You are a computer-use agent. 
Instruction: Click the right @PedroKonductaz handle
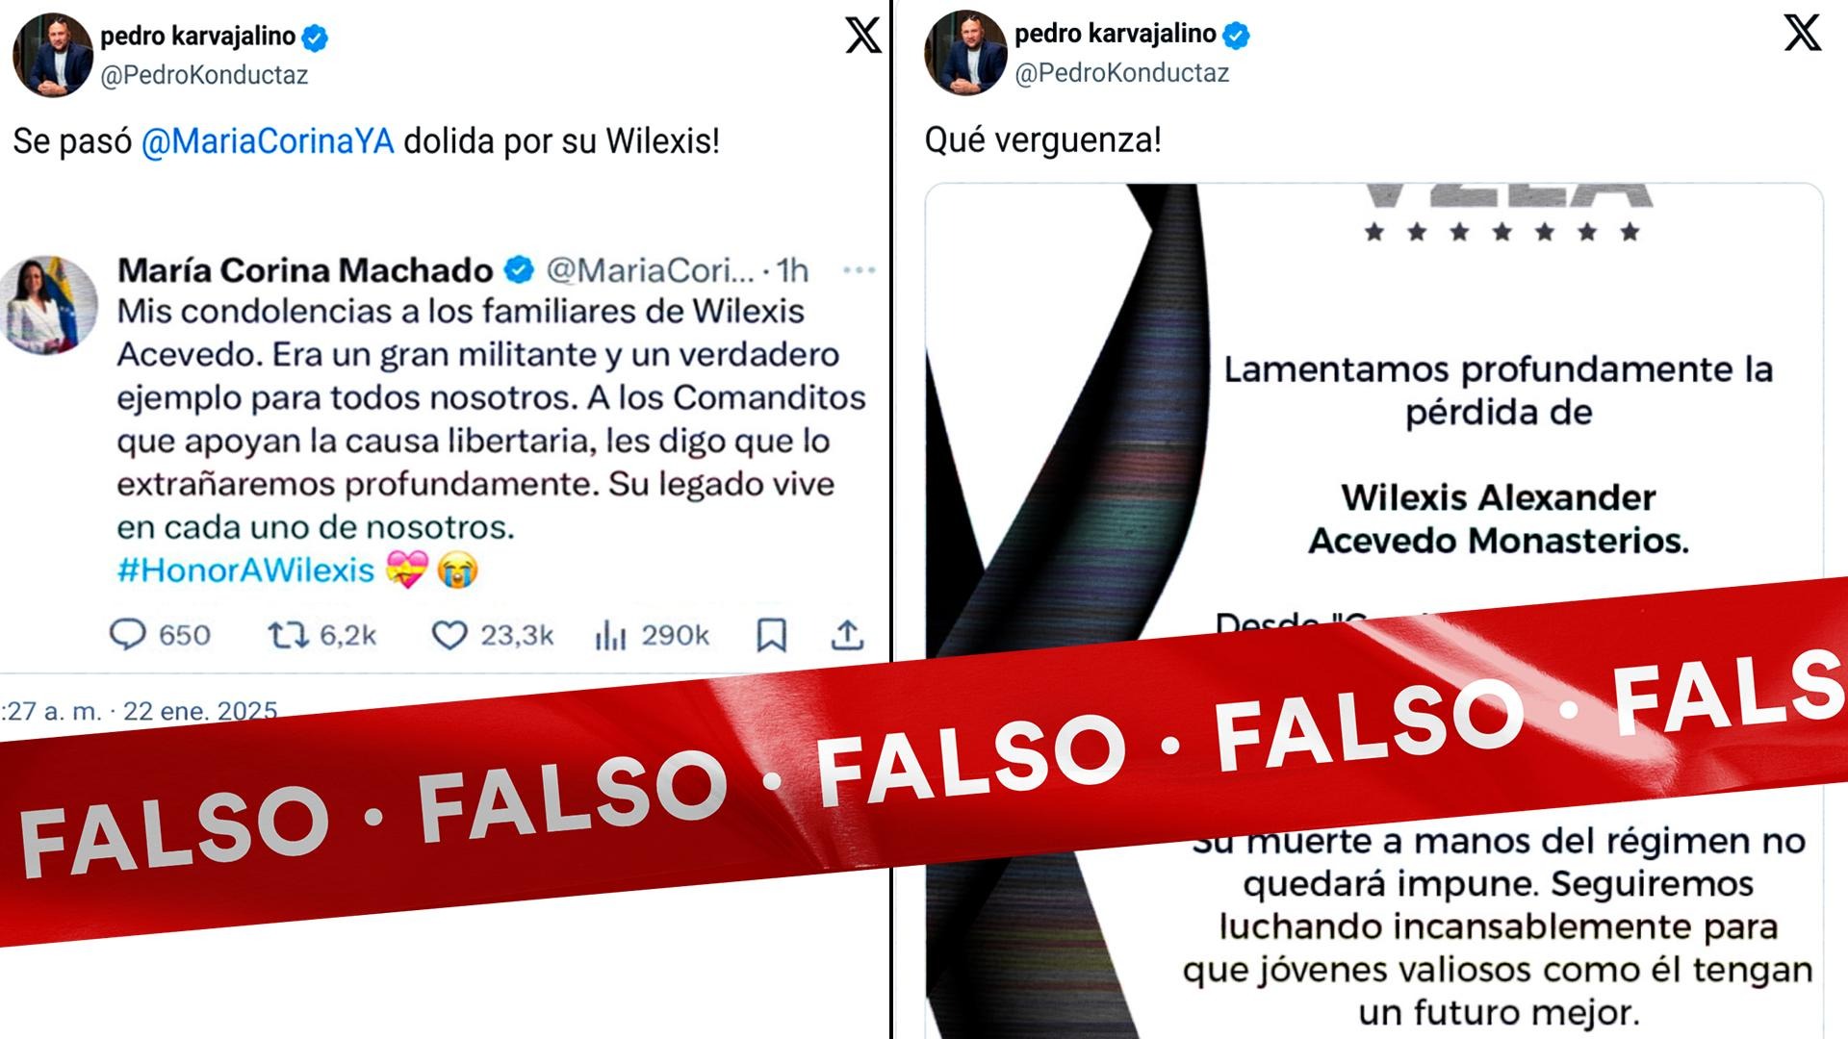(1122, 73)
